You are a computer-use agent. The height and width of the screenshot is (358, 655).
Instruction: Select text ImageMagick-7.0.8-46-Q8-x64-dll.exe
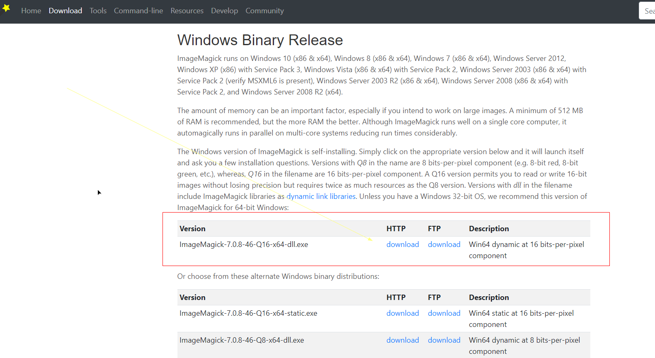(x=242, y=340)
